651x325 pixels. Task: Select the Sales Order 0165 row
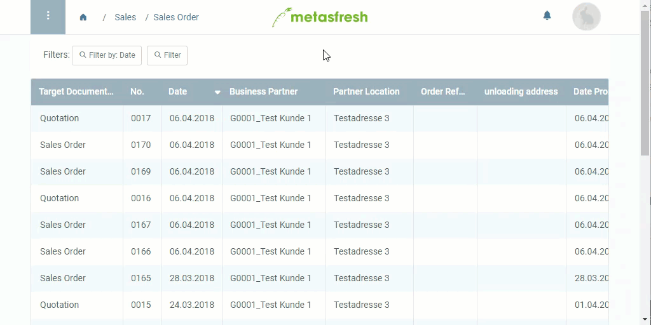click(319, 278)
